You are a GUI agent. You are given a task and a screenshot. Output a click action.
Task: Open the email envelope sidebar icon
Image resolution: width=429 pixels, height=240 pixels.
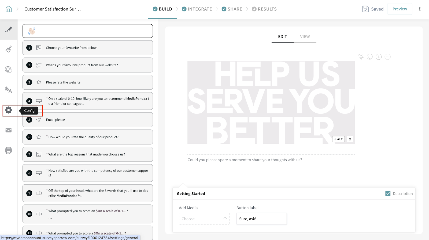(x=9, y=130)
